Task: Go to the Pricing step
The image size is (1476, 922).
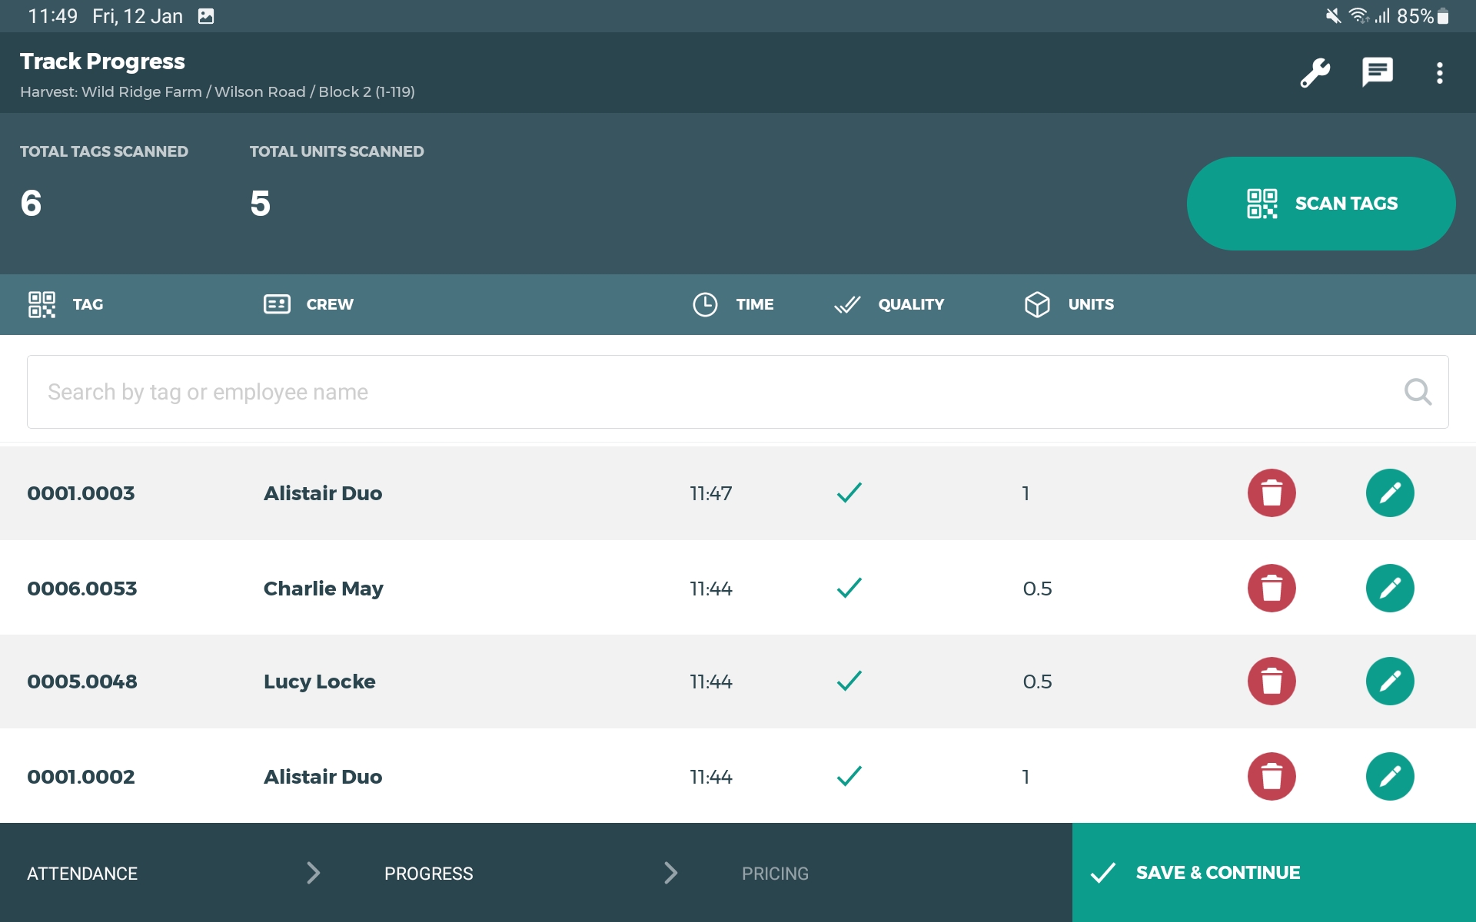Action: tap(774, 874)
